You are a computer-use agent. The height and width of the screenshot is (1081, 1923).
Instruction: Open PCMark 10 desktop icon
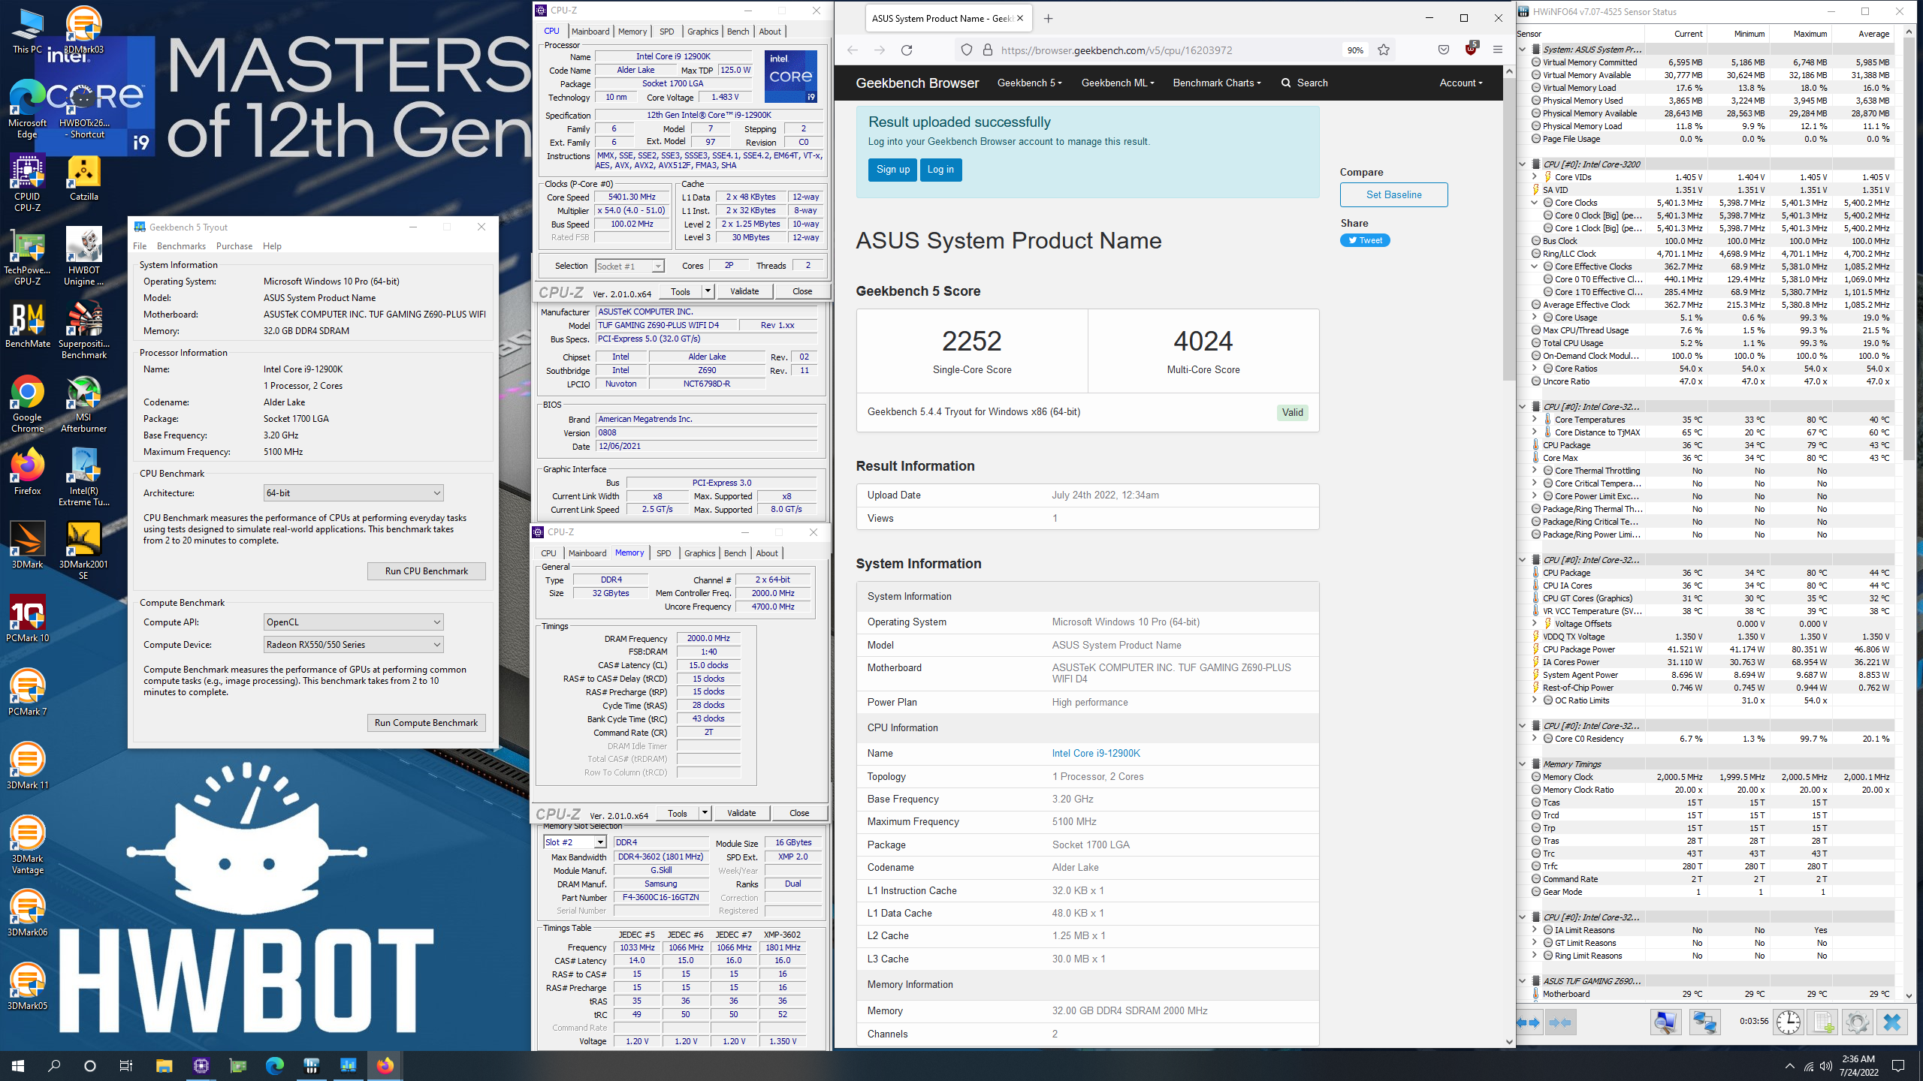[27, 619]
